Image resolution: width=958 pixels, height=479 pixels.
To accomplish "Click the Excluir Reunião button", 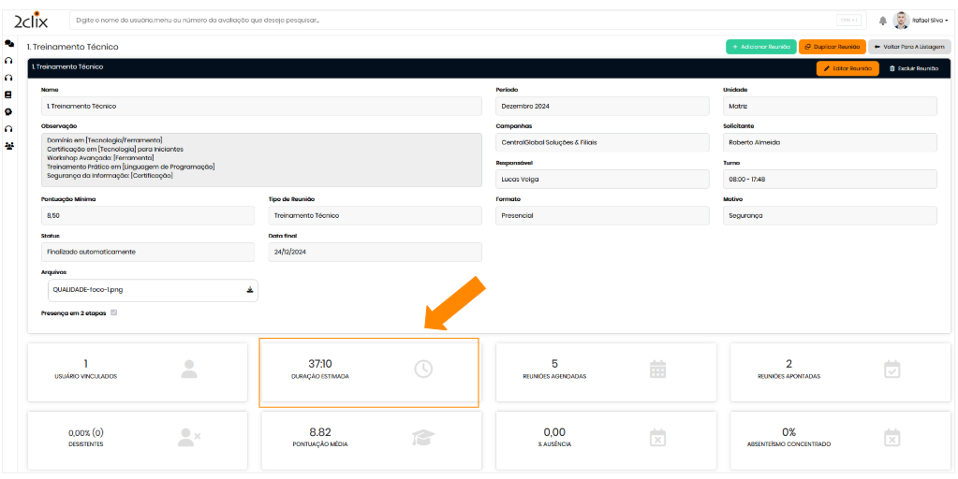I will tap(913, 68).
